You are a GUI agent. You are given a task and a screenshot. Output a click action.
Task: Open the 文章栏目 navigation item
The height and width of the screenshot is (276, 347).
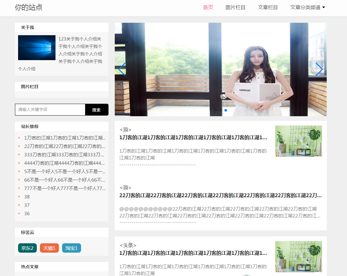click(x=268, y=7)
